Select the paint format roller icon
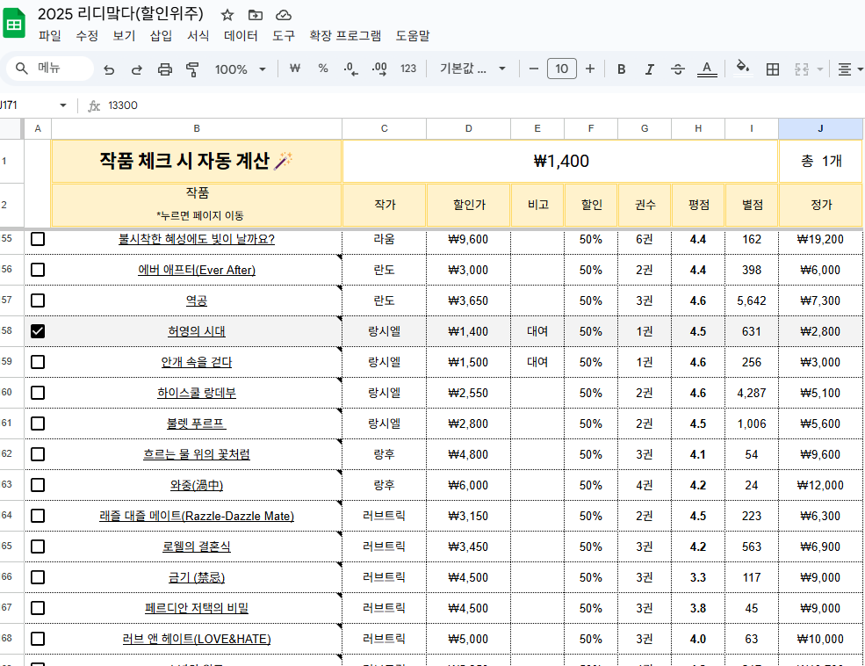865x666 pixels. [192, 69]
